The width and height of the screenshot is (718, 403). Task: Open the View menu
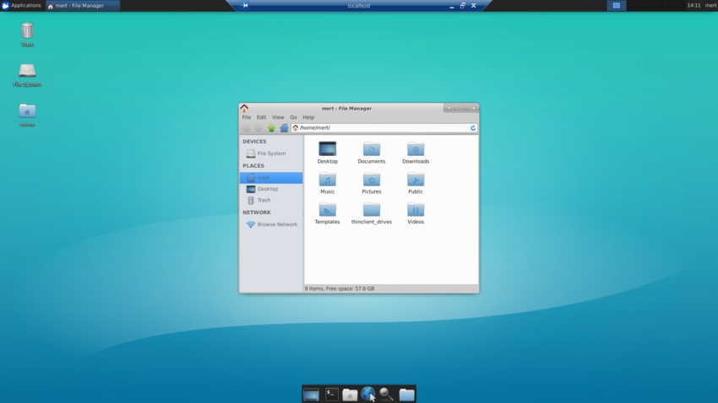278,117
